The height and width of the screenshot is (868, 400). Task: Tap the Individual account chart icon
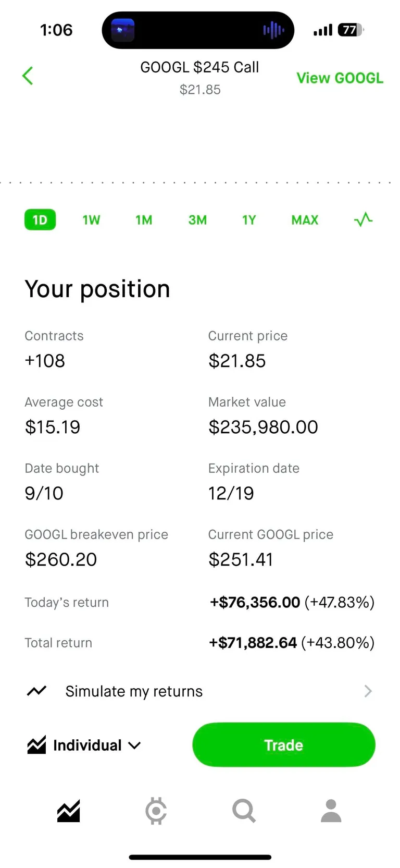[36, 745]
